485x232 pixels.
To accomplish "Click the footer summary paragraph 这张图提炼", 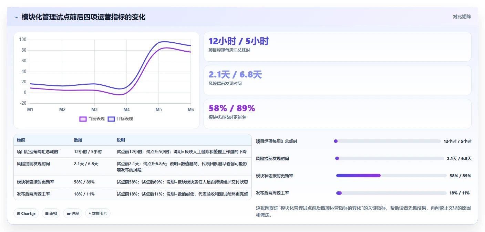I will coord(363,212).
